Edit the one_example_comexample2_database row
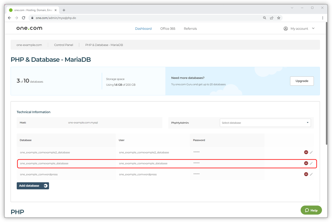 (311, 152)
